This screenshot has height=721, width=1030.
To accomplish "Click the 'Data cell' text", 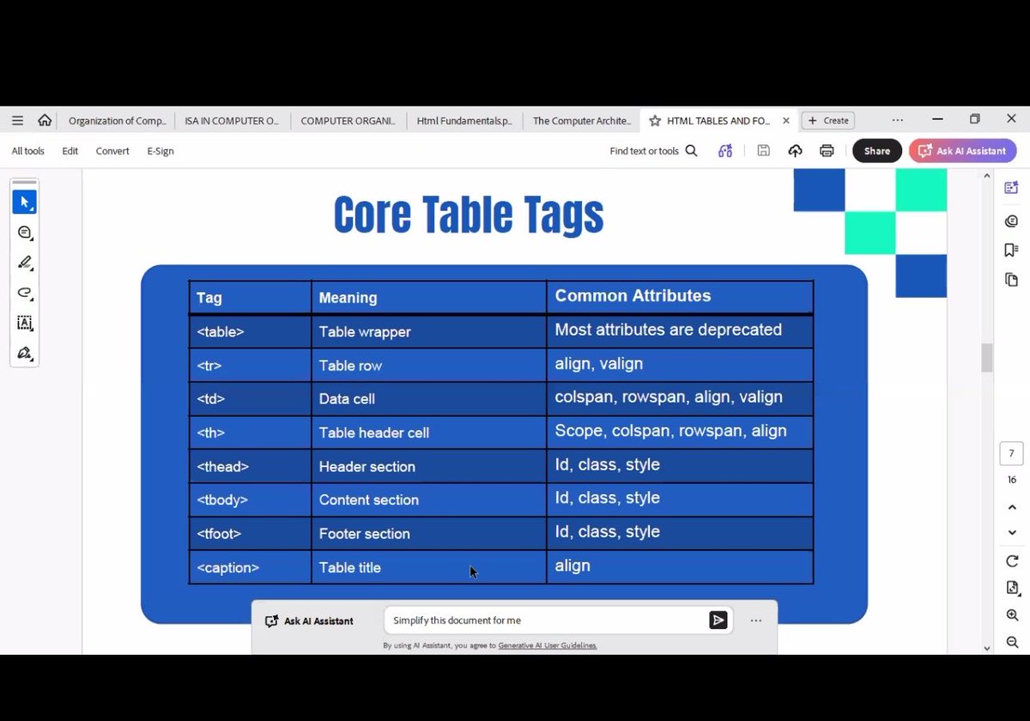I will (x=347, y=399).
